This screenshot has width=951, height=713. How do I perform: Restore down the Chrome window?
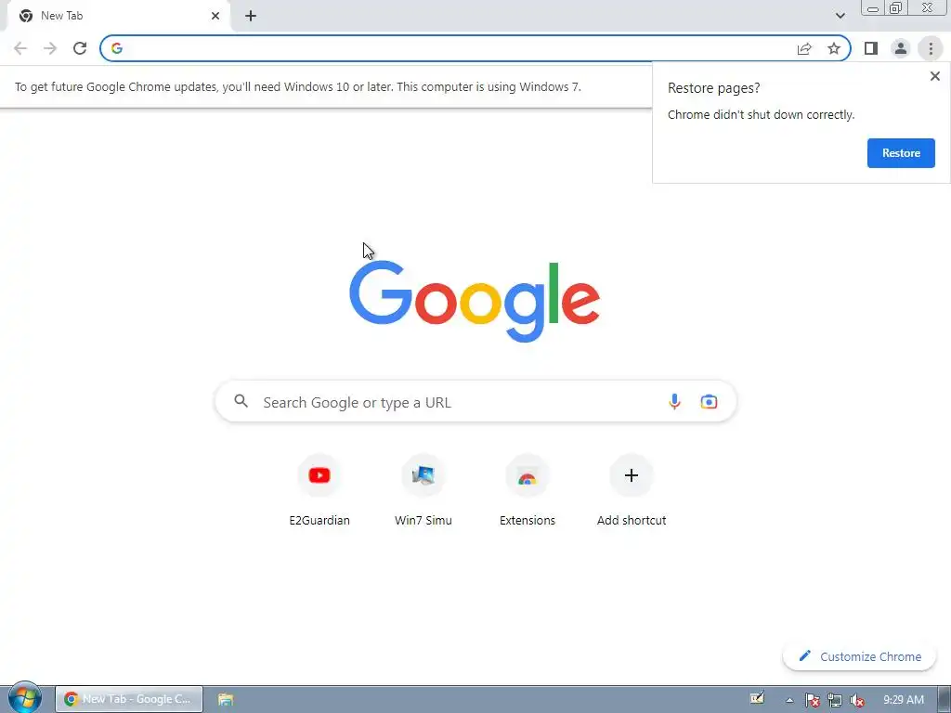tap(895, 7)
